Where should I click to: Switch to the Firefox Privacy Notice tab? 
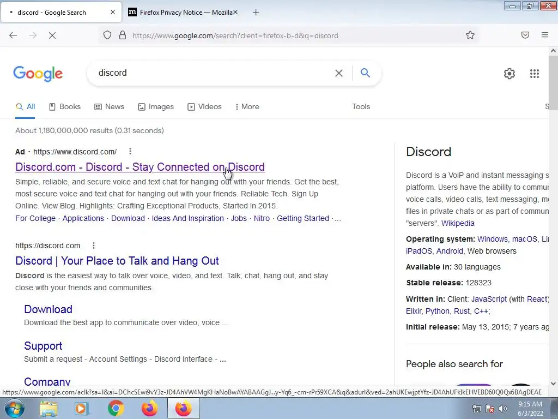coord(183,13)
